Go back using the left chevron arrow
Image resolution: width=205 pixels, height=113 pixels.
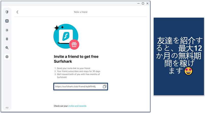coord(17,12)
